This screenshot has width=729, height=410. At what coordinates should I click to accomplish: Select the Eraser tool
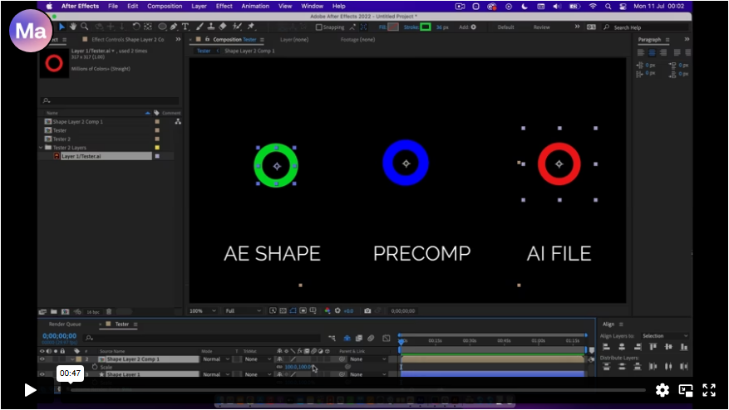[223, 27]
